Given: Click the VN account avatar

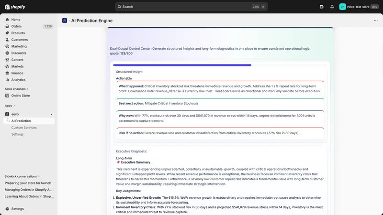Looking at the screenshot, I should (342, 7).
